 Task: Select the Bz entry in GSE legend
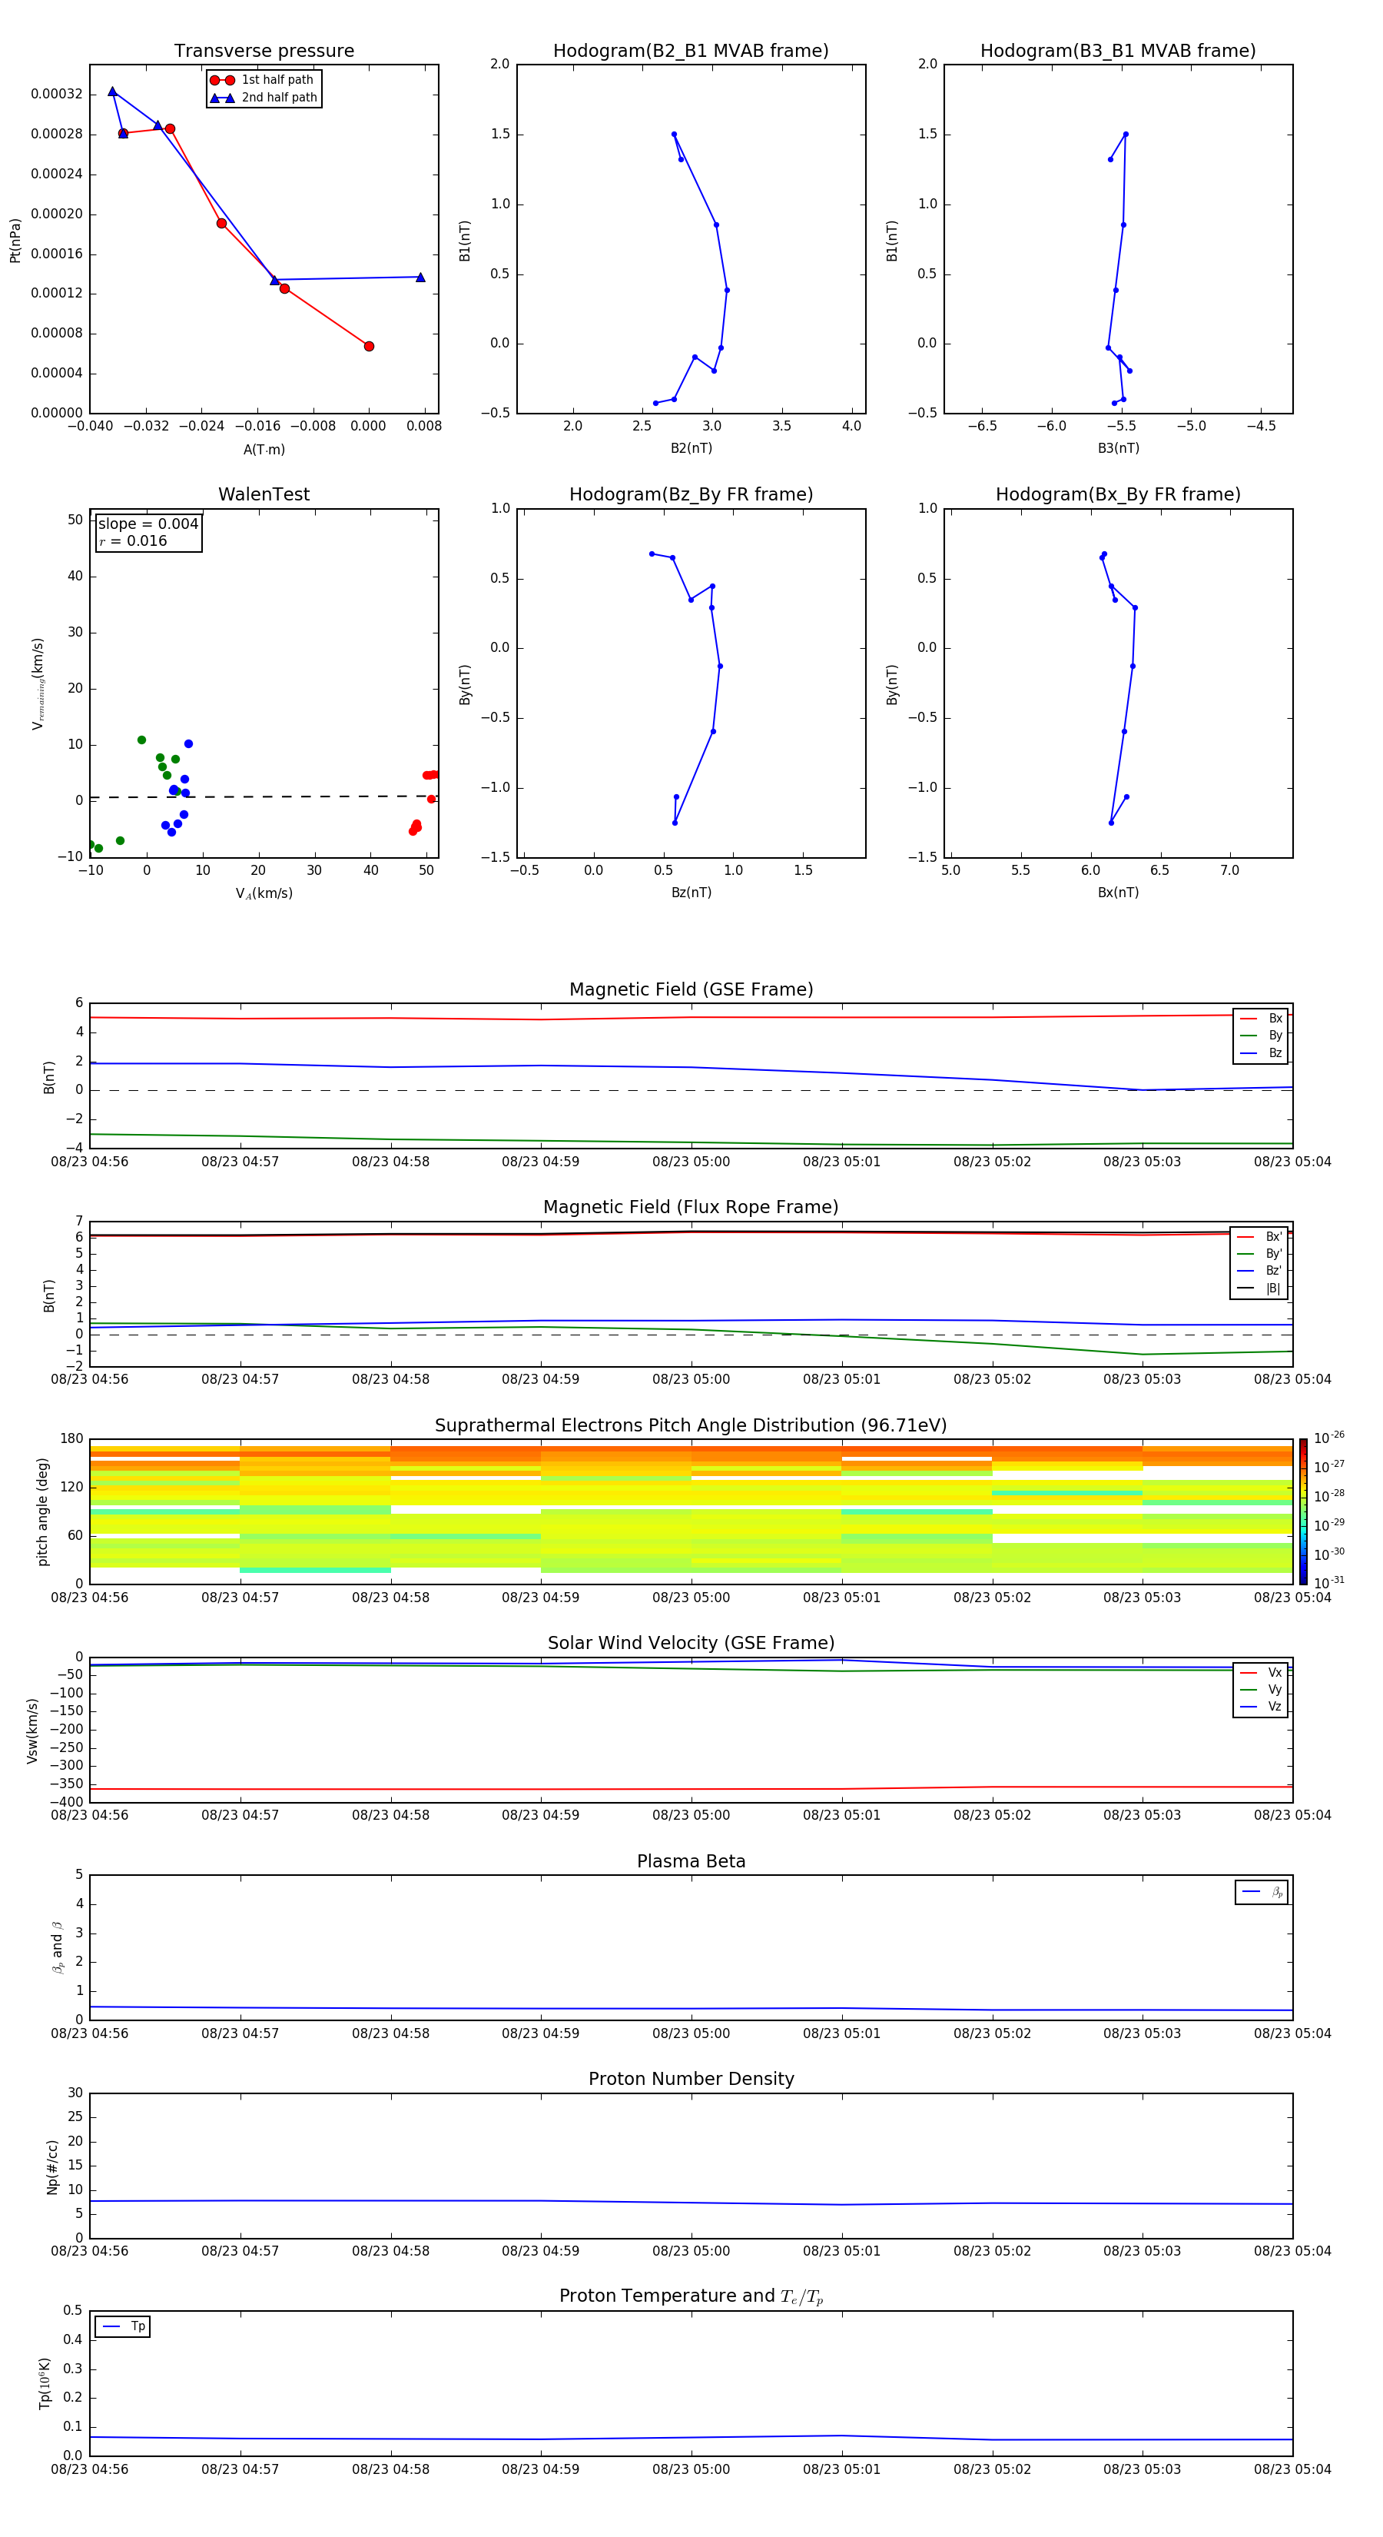pyautogui.click(x=1261, y=1052)
